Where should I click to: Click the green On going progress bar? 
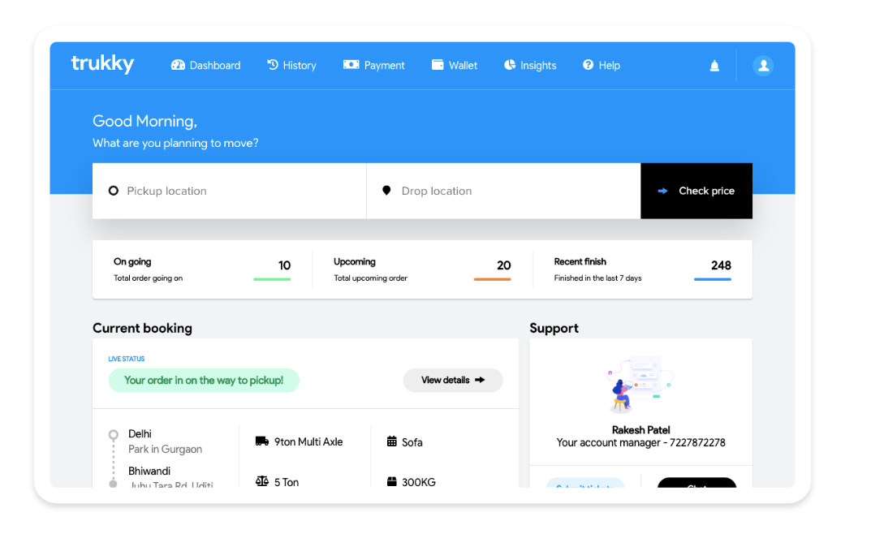272,279
